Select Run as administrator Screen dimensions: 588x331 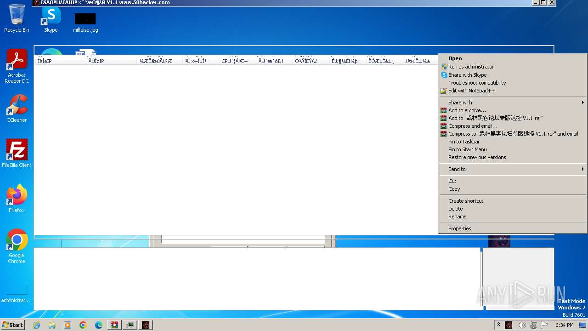[x=512, y=67]
